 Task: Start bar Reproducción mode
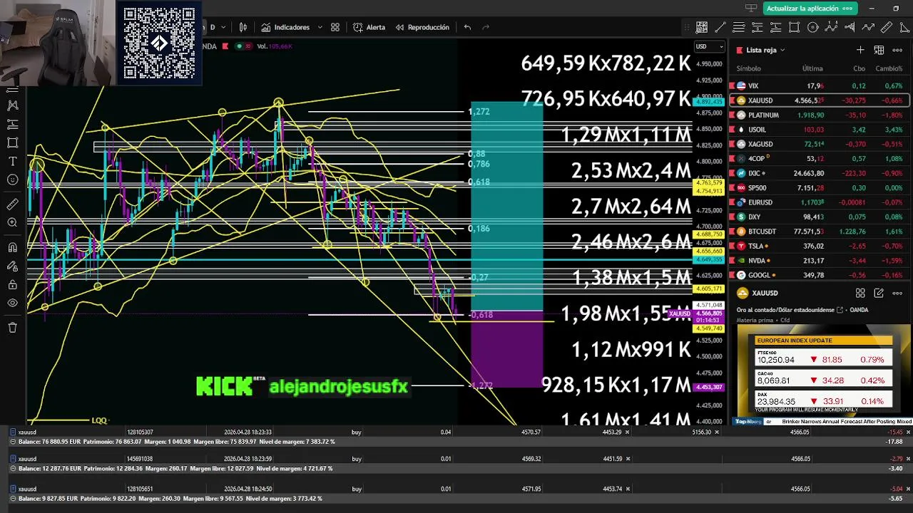tap(422, 27)
